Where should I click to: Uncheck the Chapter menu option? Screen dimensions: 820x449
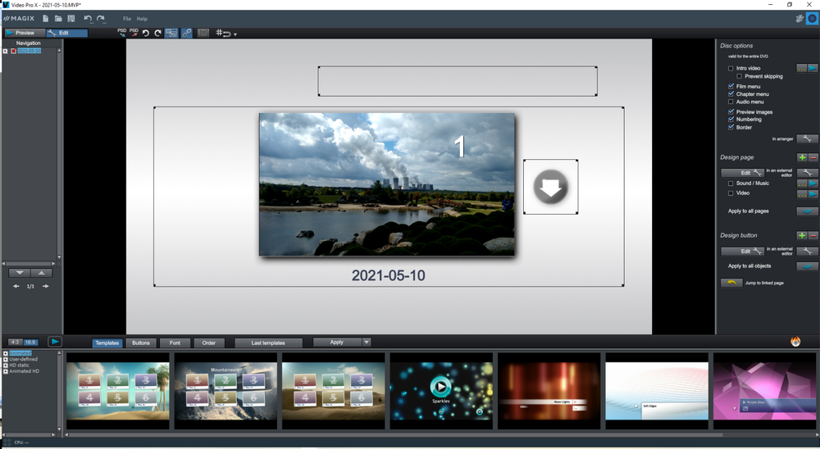731,94
